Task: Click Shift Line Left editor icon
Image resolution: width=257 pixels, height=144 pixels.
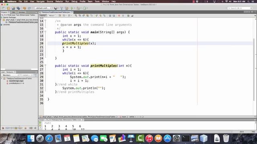Action: tap(110, 16)
